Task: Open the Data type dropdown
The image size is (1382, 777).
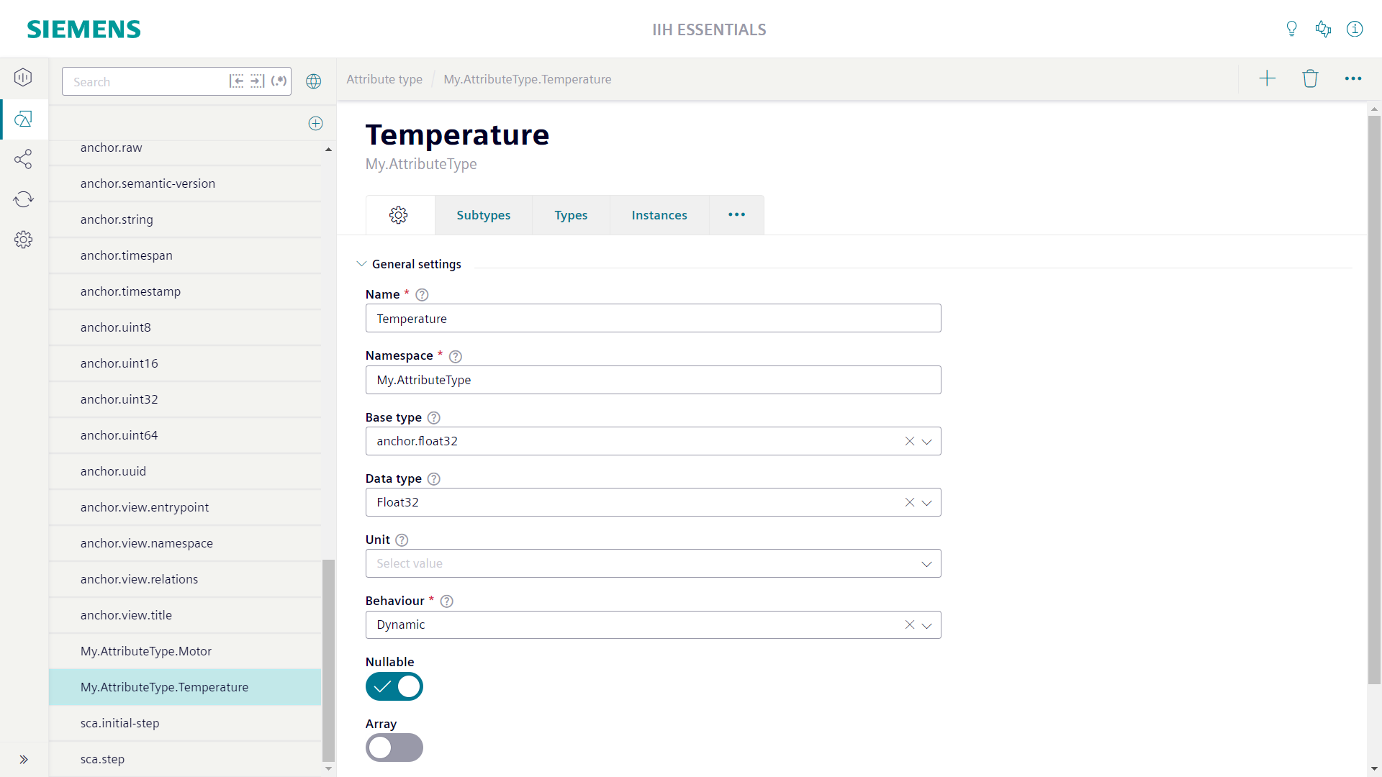Action: 927,502
